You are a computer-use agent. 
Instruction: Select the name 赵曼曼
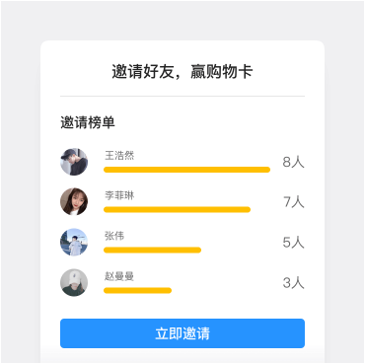pos(119,276)
